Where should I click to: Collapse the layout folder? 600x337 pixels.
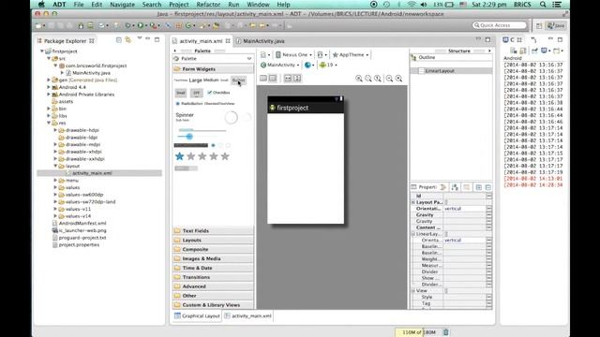pos(55,166)
